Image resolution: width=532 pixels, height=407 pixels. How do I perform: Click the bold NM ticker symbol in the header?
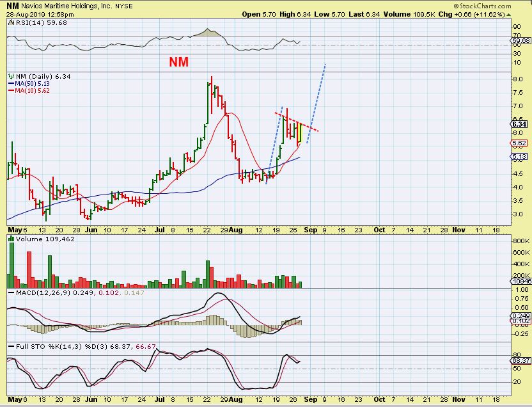13,6
